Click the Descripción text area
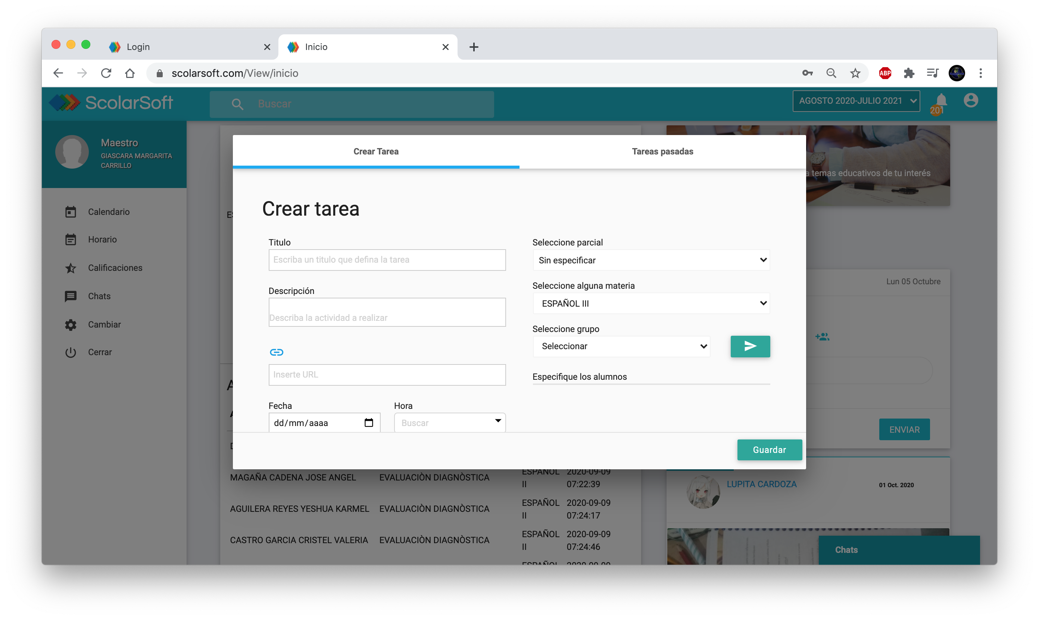Viewport: 1039px width, 620px height. 387,311
